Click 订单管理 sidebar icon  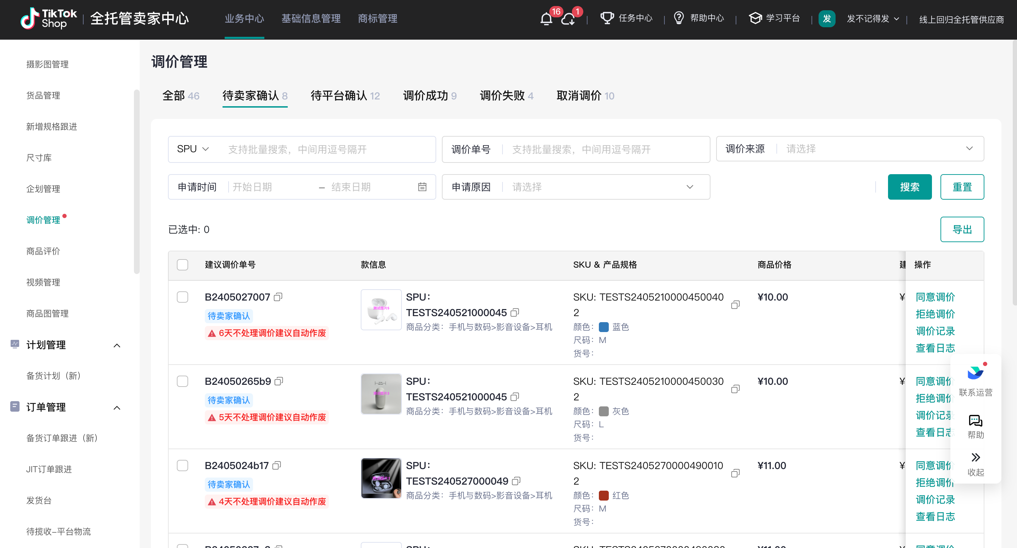click(15, 406)
